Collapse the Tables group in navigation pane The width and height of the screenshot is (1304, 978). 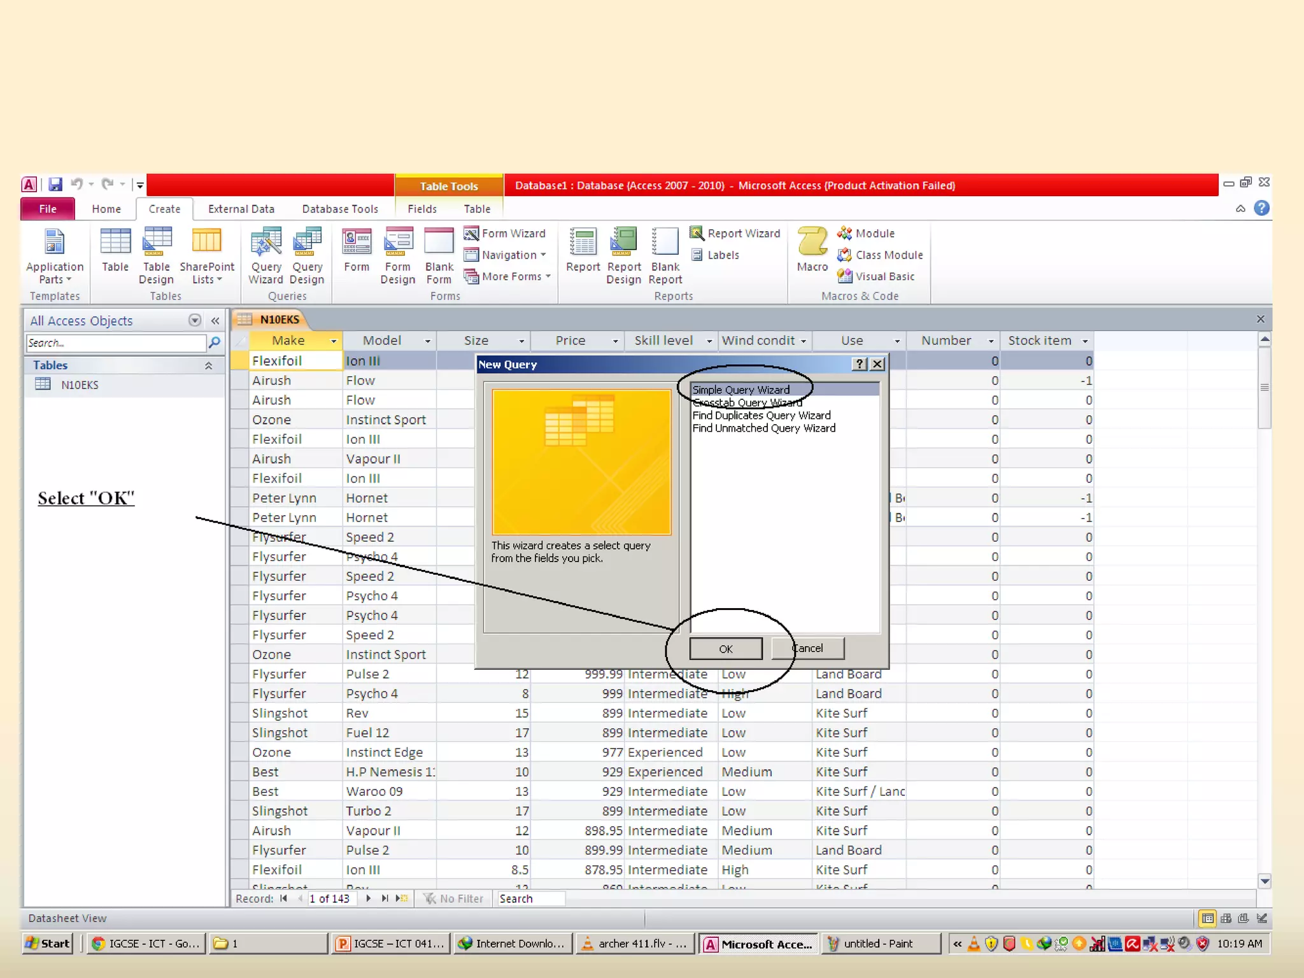[x=208, y=365]
